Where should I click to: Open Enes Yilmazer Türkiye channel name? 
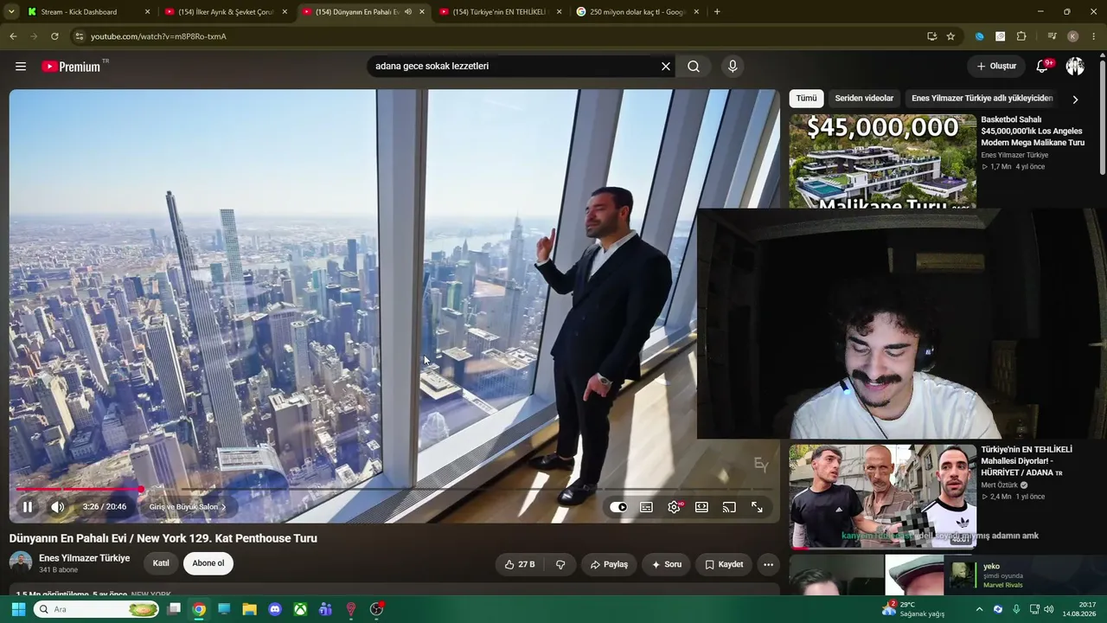[84, 558]
